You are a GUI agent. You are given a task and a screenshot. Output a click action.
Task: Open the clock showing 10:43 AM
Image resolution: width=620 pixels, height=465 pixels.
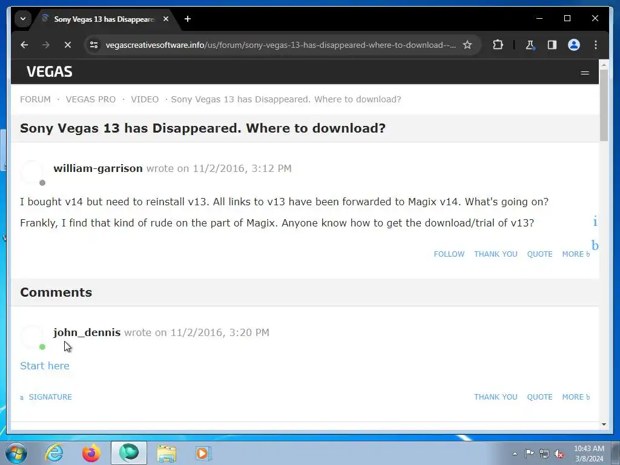coord(589,453)
